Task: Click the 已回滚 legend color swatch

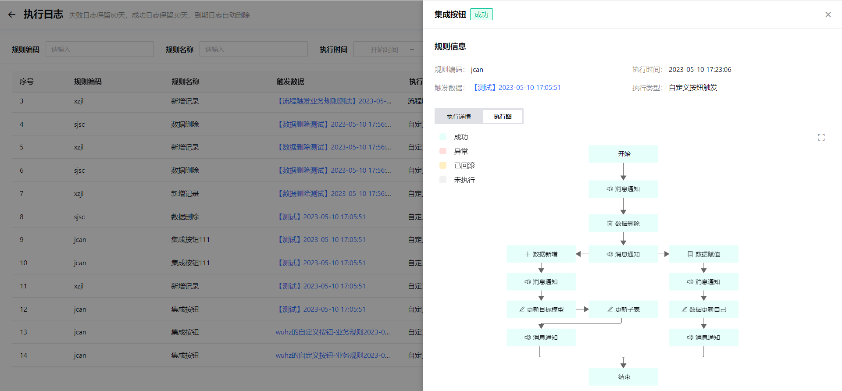Action: pos(443,165)
